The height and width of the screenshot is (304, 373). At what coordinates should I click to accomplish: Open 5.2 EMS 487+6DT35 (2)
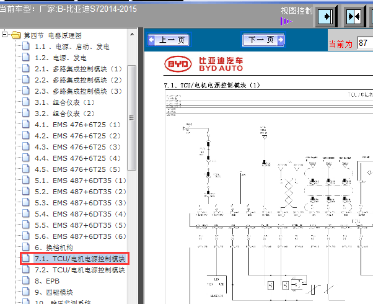[x=81, y=192]
